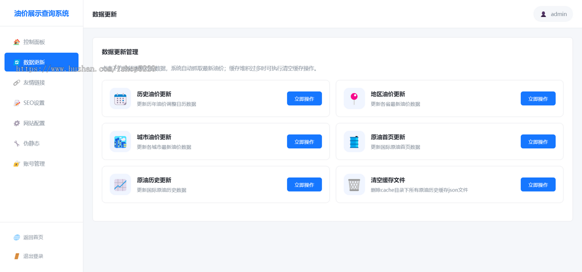The height and width of the screenshot is (272, 582).
Task: Select the 数据更新 sidebar menu item
Action: coord(41,62)
